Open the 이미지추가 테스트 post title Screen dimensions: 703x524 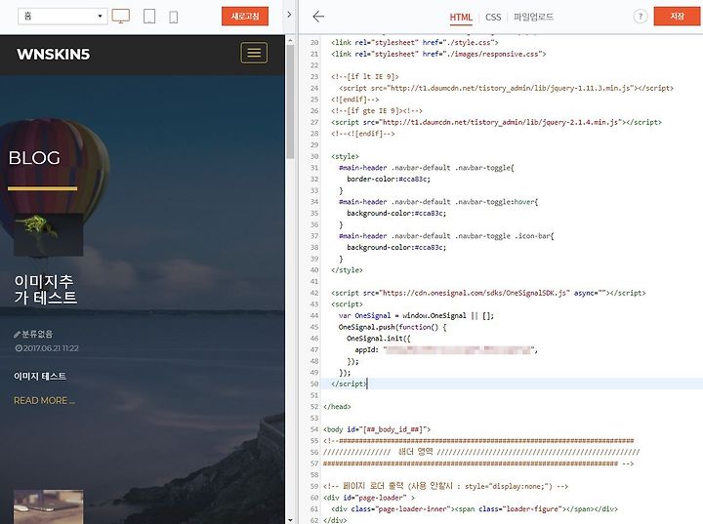click(45, 289)
